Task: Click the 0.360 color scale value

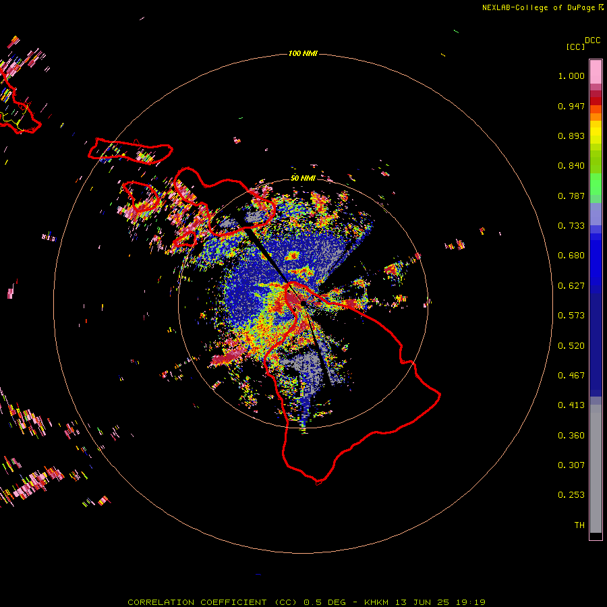Action: pos(571,436)
